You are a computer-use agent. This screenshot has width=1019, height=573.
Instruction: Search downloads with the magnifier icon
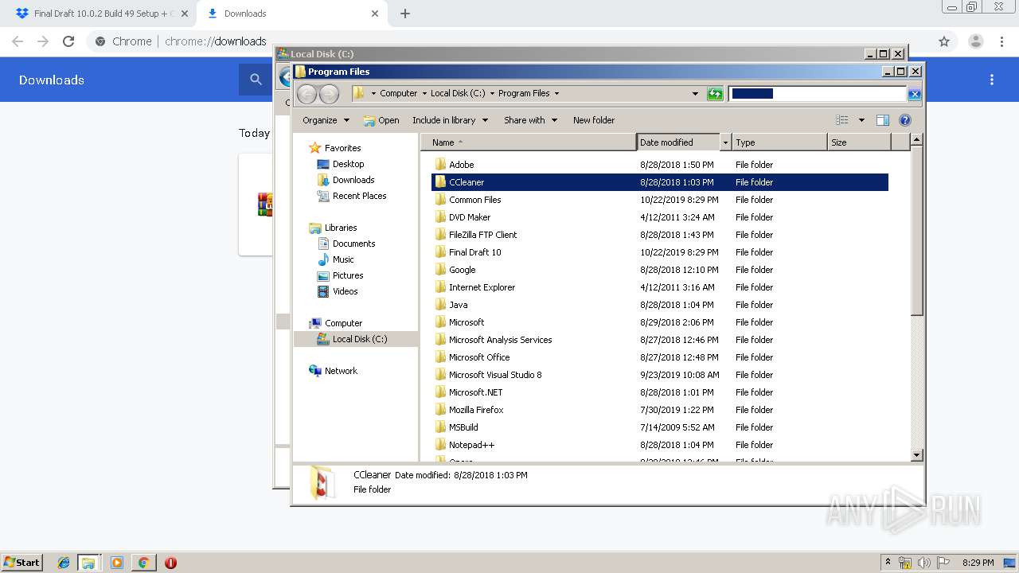point(256,80)
